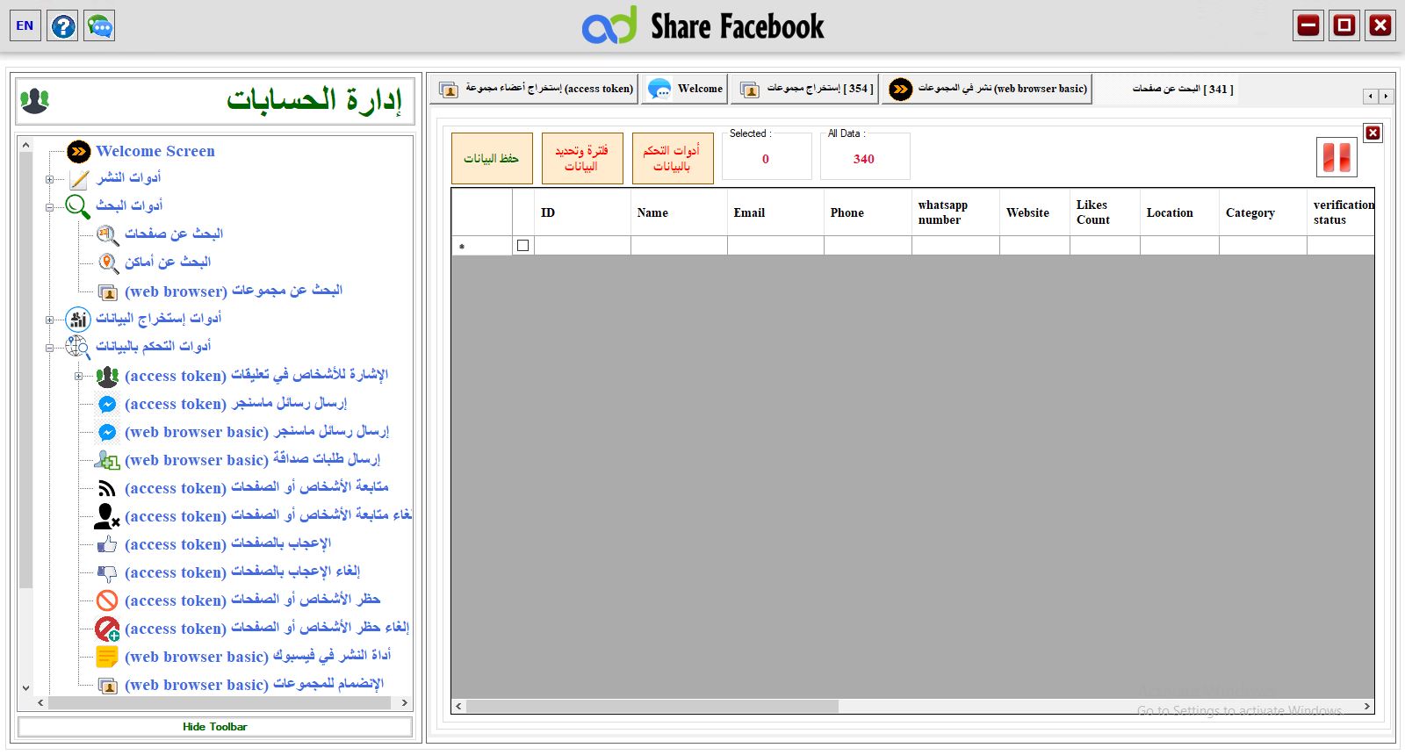Open the help question mark icon
1405x755 pixels.
click(62, 25)
